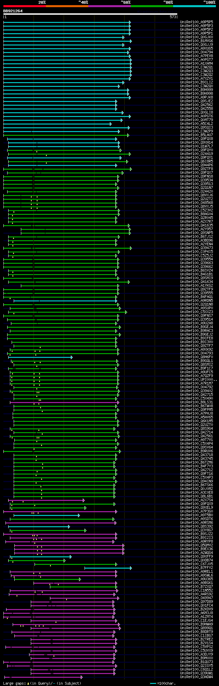Image resolution: width=219 pixels, height=686 pixels.
Task: Select hit label UniRef100_Q8S392
Action: point(196,526)
